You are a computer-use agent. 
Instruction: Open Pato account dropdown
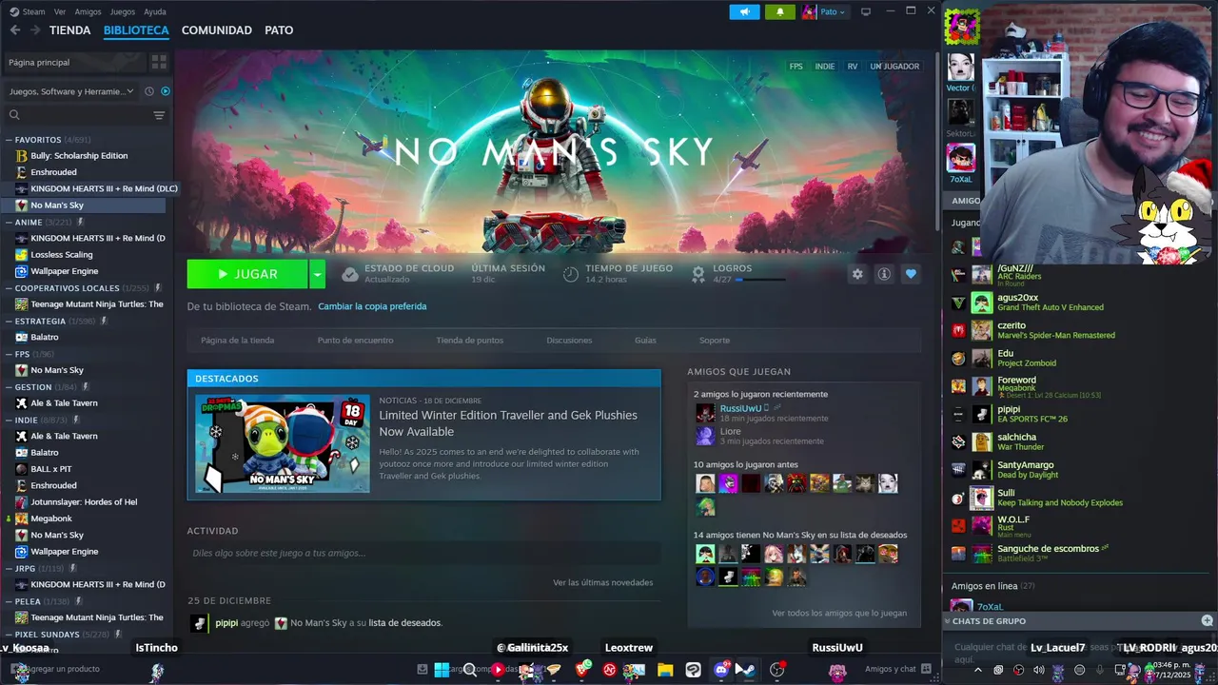pos(824,11)
